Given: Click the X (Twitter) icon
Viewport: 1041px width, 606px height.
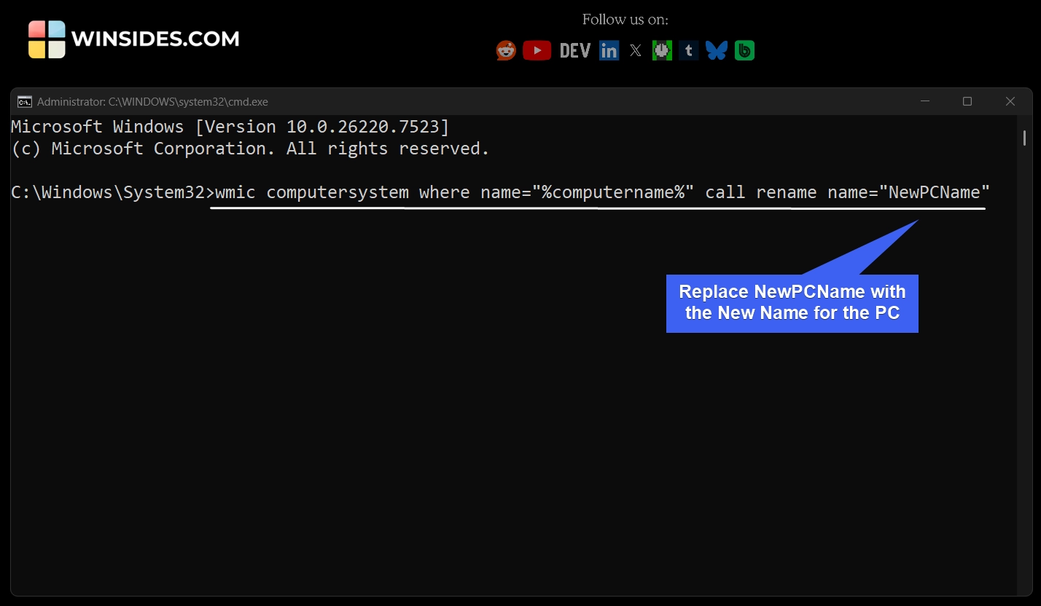Looking at the screenshot, I should pos(635,50).
